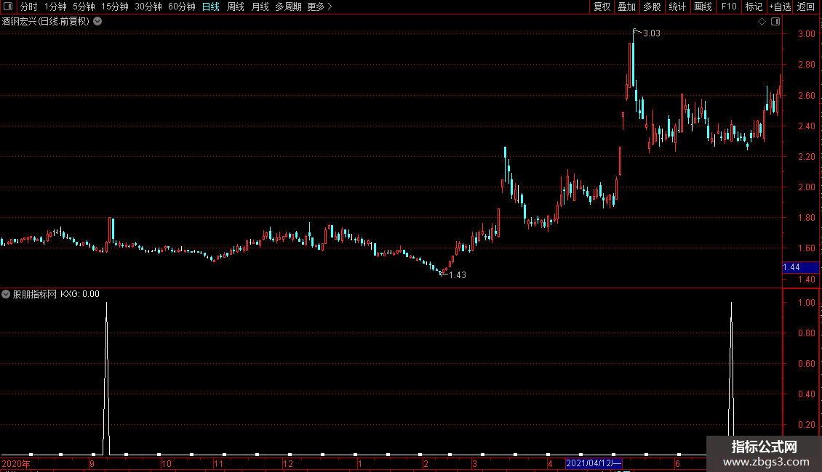The image size is (822, 472).
Task: Click the 3.00 price axis label
Action: coord(806,34)
